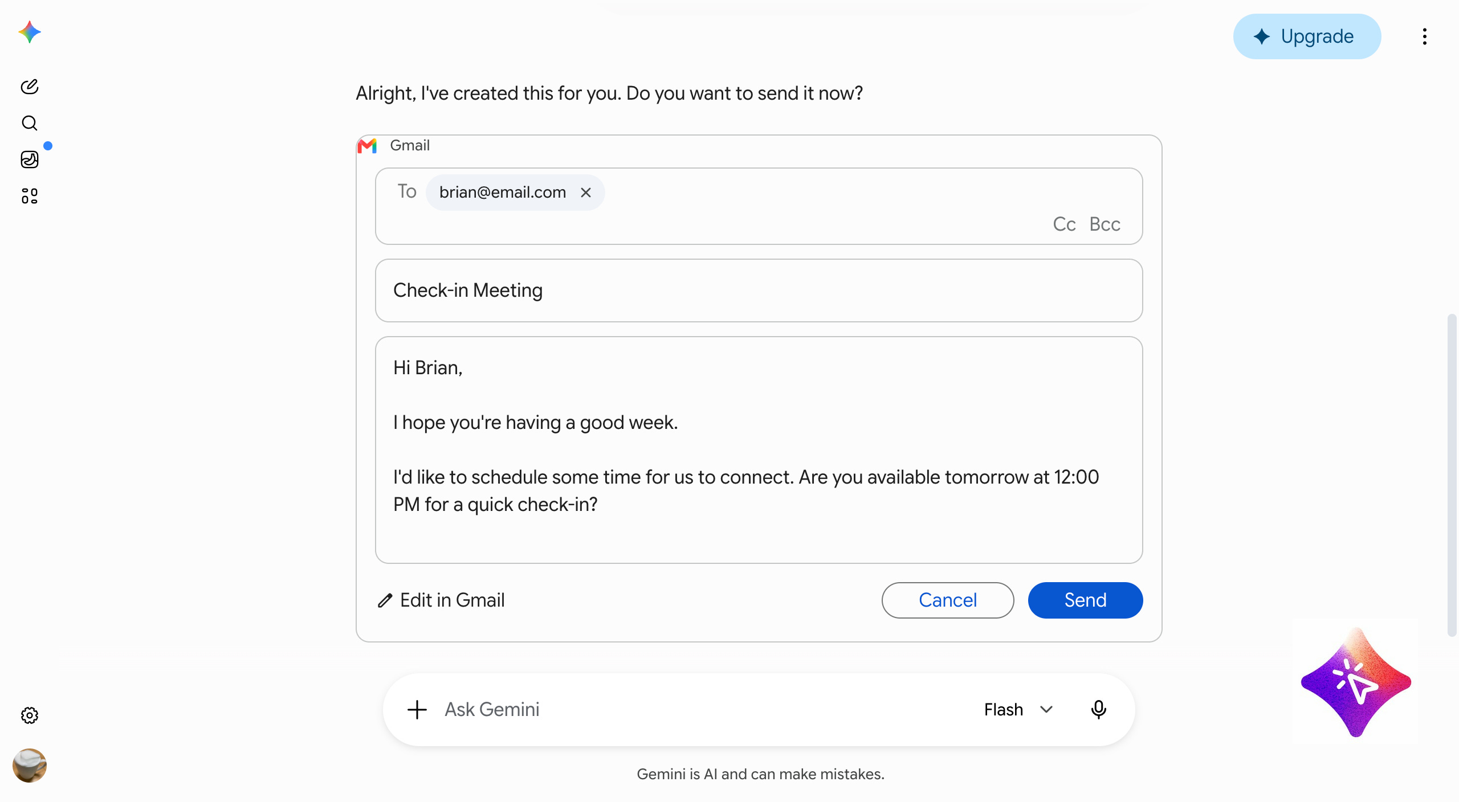Open the account profile avatar

click(x=30, y=766)
